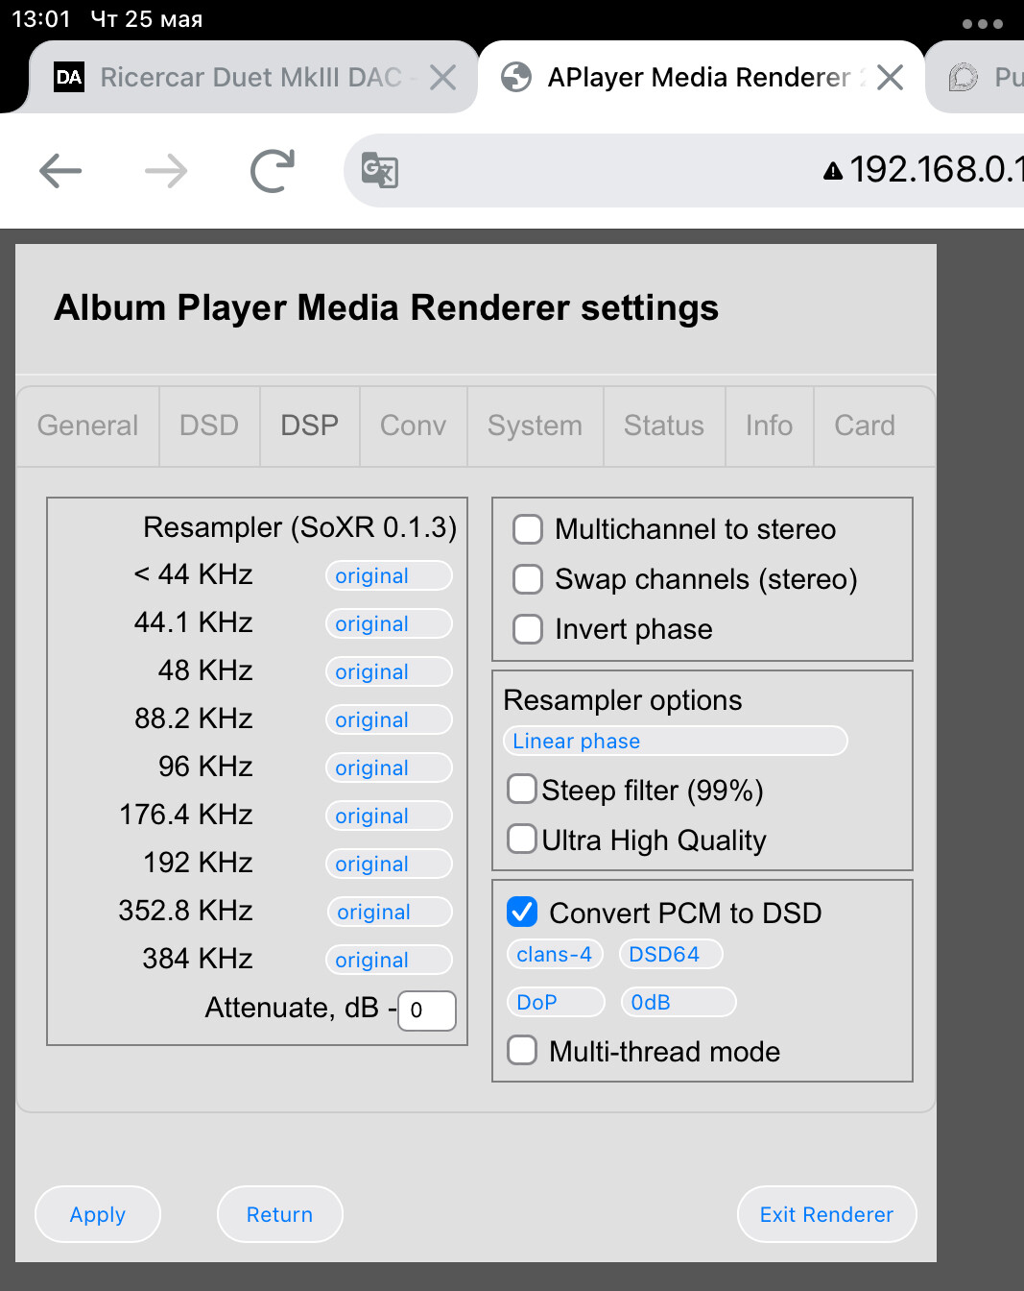Viewport: 1024px width, 1291px height.
Task: Click the browser back arrow
Action: pos(60,171)
